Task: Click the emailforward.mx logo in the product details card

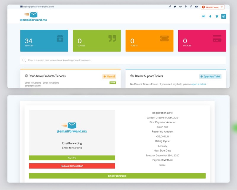Action: coord(72,127)
